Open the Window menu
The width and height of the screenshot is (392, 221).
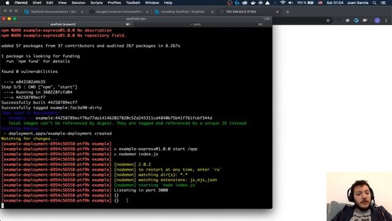coord(152,2)
